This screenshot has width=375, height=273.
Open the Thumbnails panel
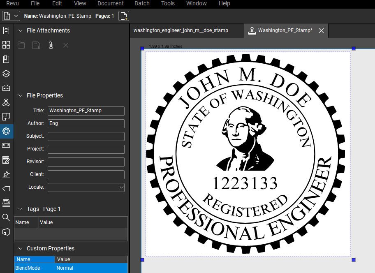pos(6,45)
